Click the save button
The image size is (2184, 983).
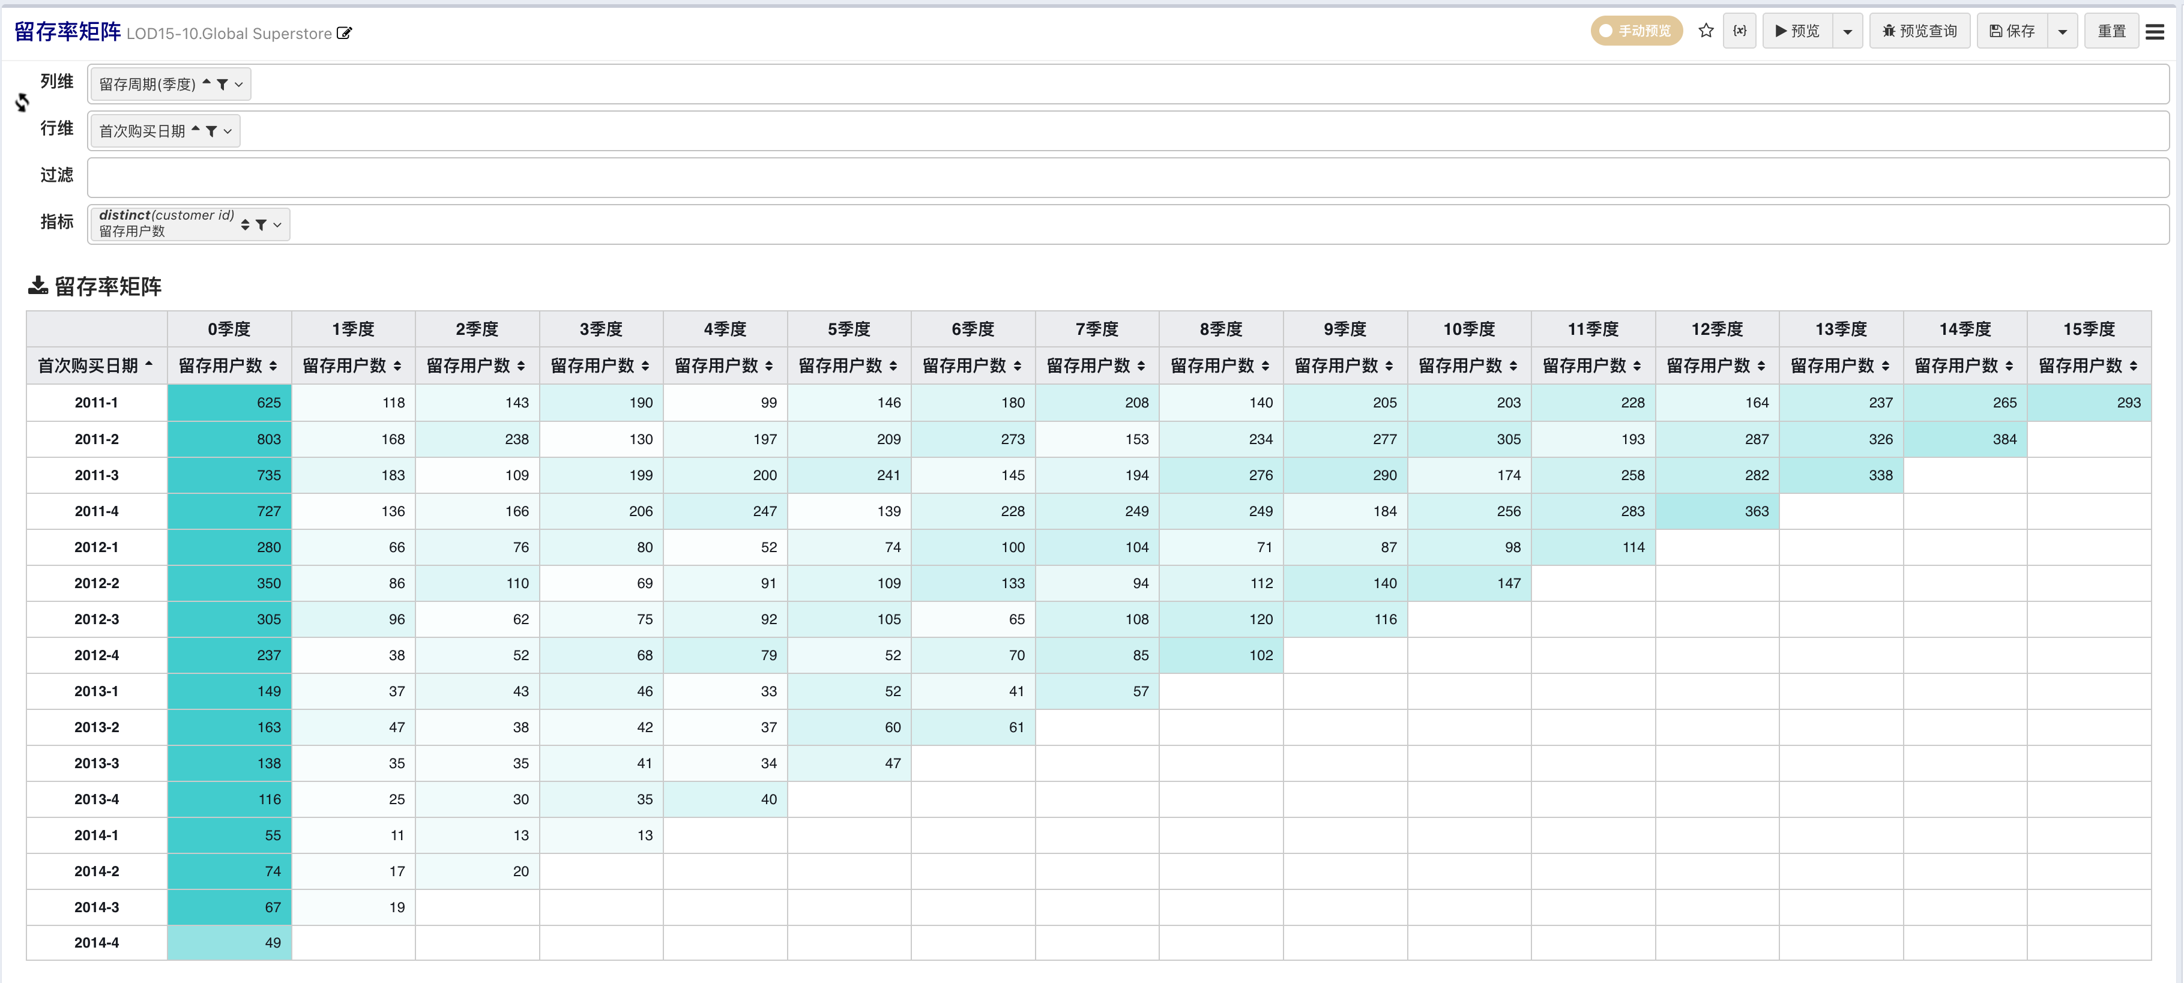click(2013, 31)
